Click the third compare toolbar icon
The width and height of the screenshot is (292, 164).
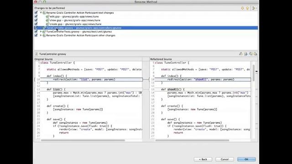coord(250,54)
